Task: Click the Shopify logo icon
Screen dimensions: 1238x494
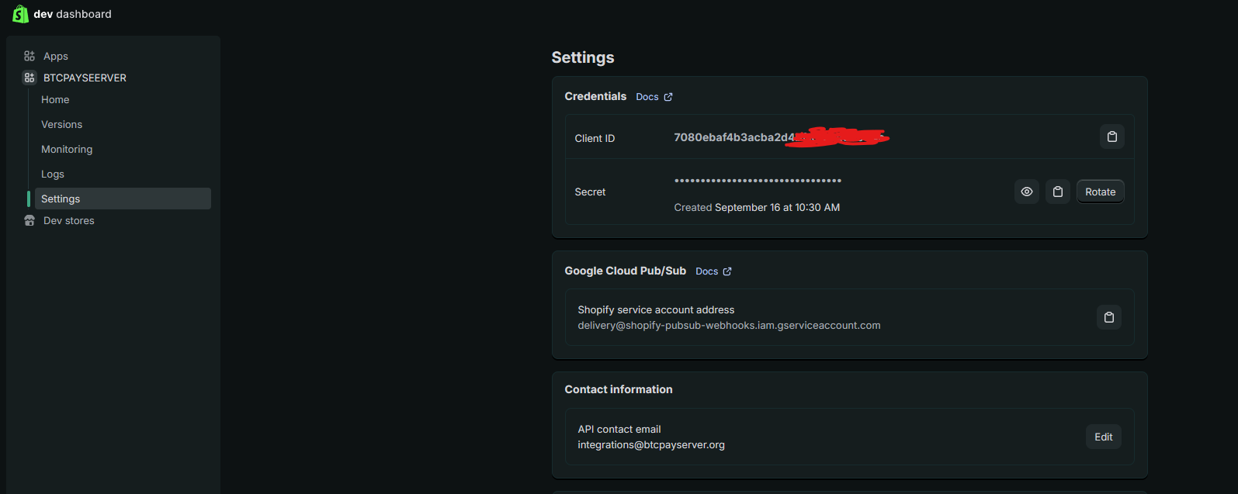Action: coord(19,13)
